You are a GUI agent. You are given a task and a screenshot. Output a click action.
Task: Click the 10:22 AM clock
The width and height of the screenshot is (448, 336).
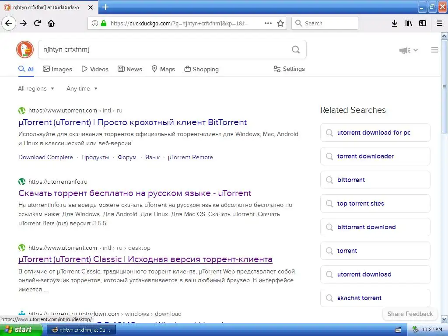(x=432, y=330)
